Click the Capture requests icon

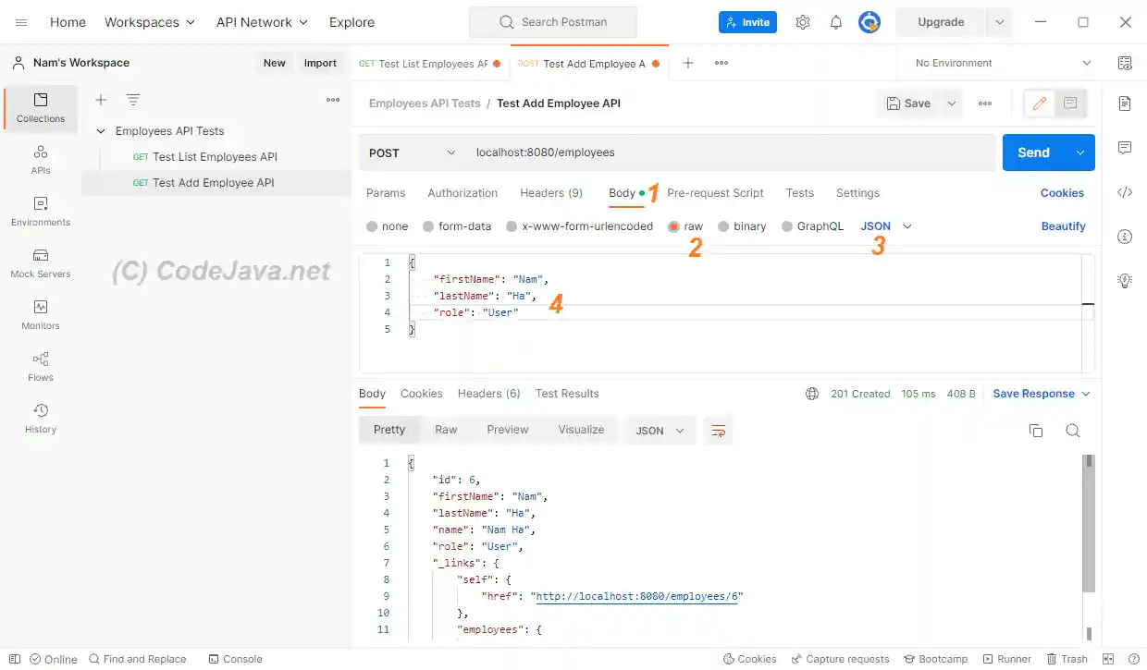(x=840, y=659)
